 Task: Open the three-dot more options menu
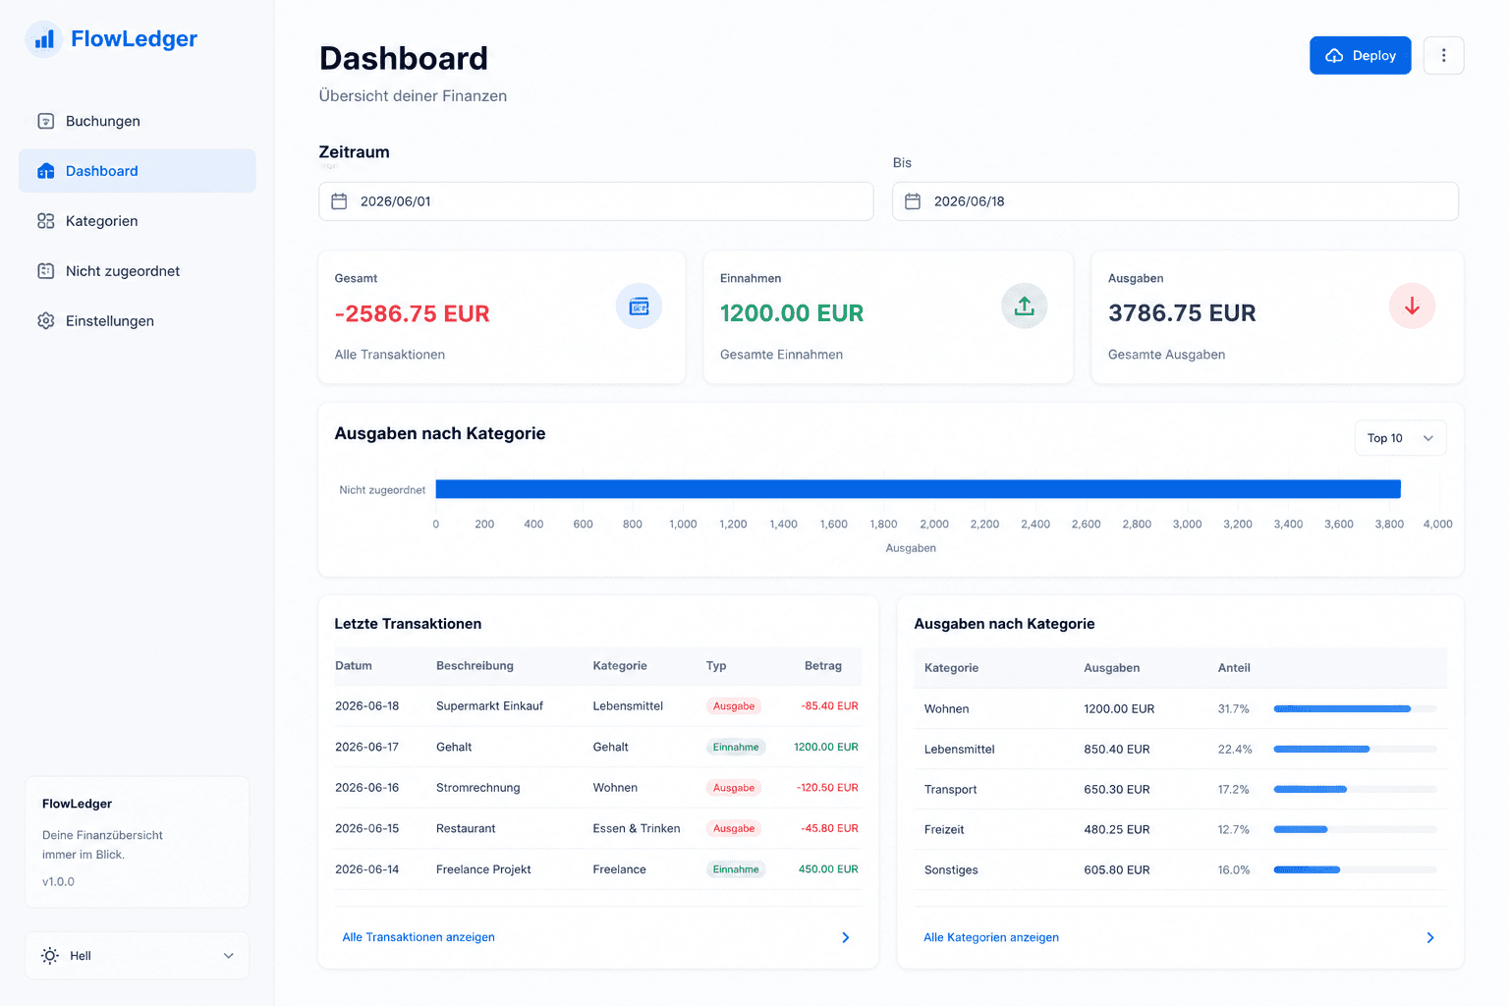(1443, 55)
